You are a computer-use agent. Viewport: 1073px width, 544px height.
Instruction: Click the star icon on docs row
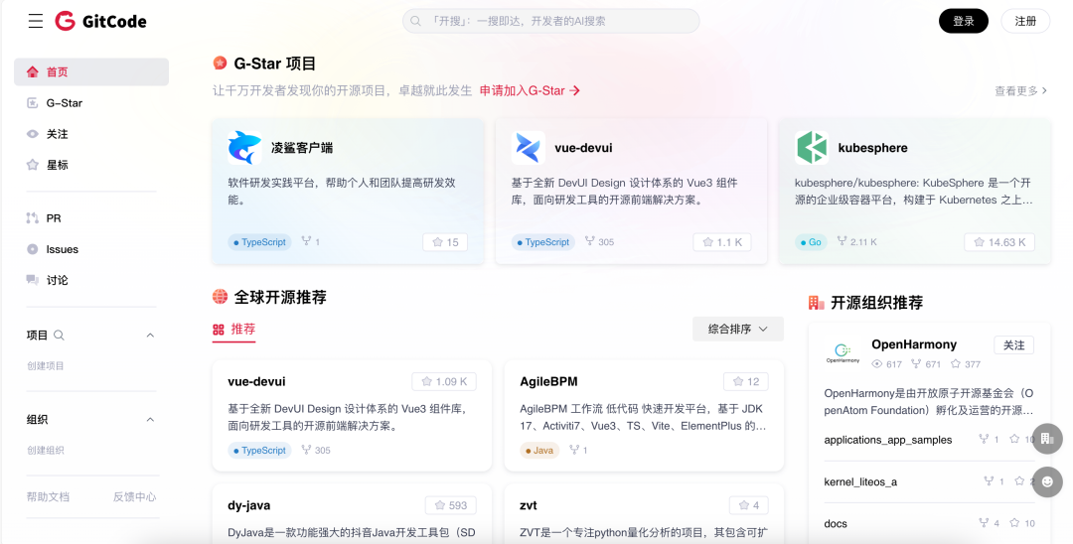tap(1014, 523)
